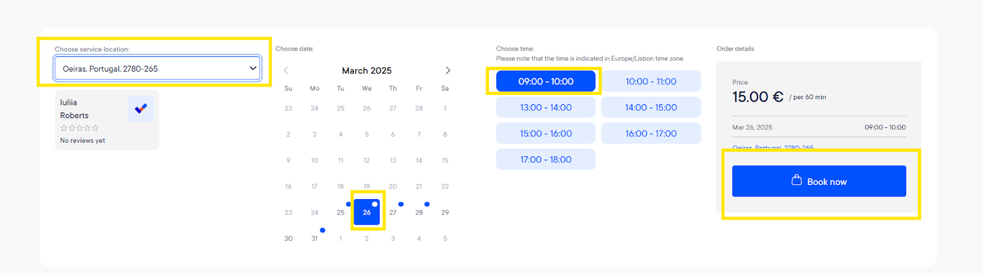Image resolution: width=983 pixels, height=275 pixels.
Task: Open the Oeiras, Portugal service location dropdown
Action: [x=158, y=69]
